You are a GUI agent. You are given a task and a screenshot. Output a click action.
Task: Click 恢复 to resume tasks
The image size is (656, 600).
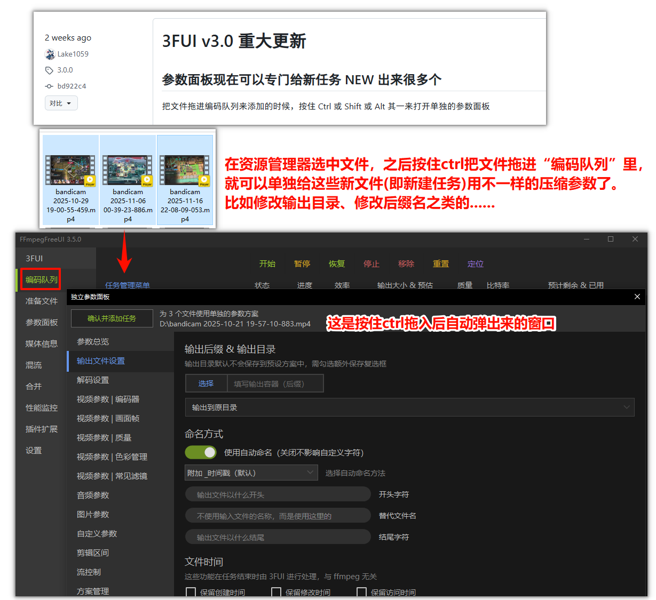click(x=336, y=263)
